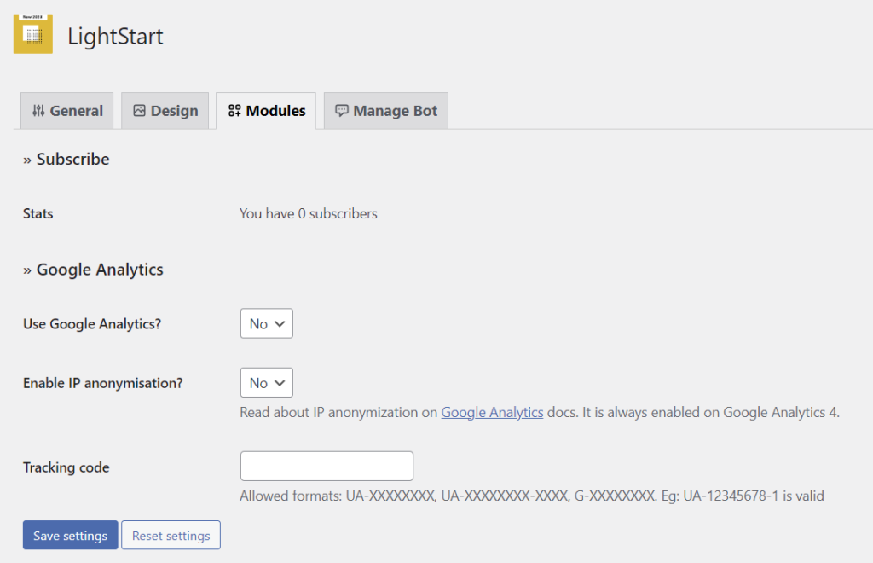Switch to the Design tab
This screenshot has height=563, width=873.
pos(165,110)
